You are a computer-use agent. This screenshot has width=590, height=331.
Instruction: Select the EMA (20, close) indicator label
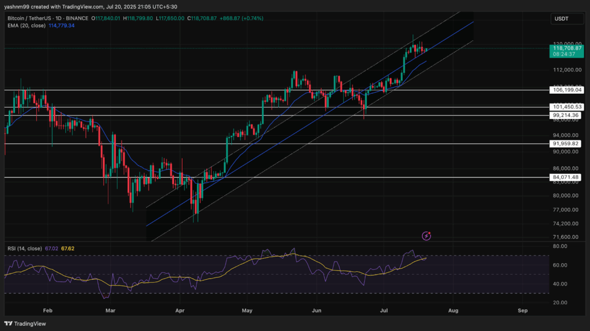[27, 25]
